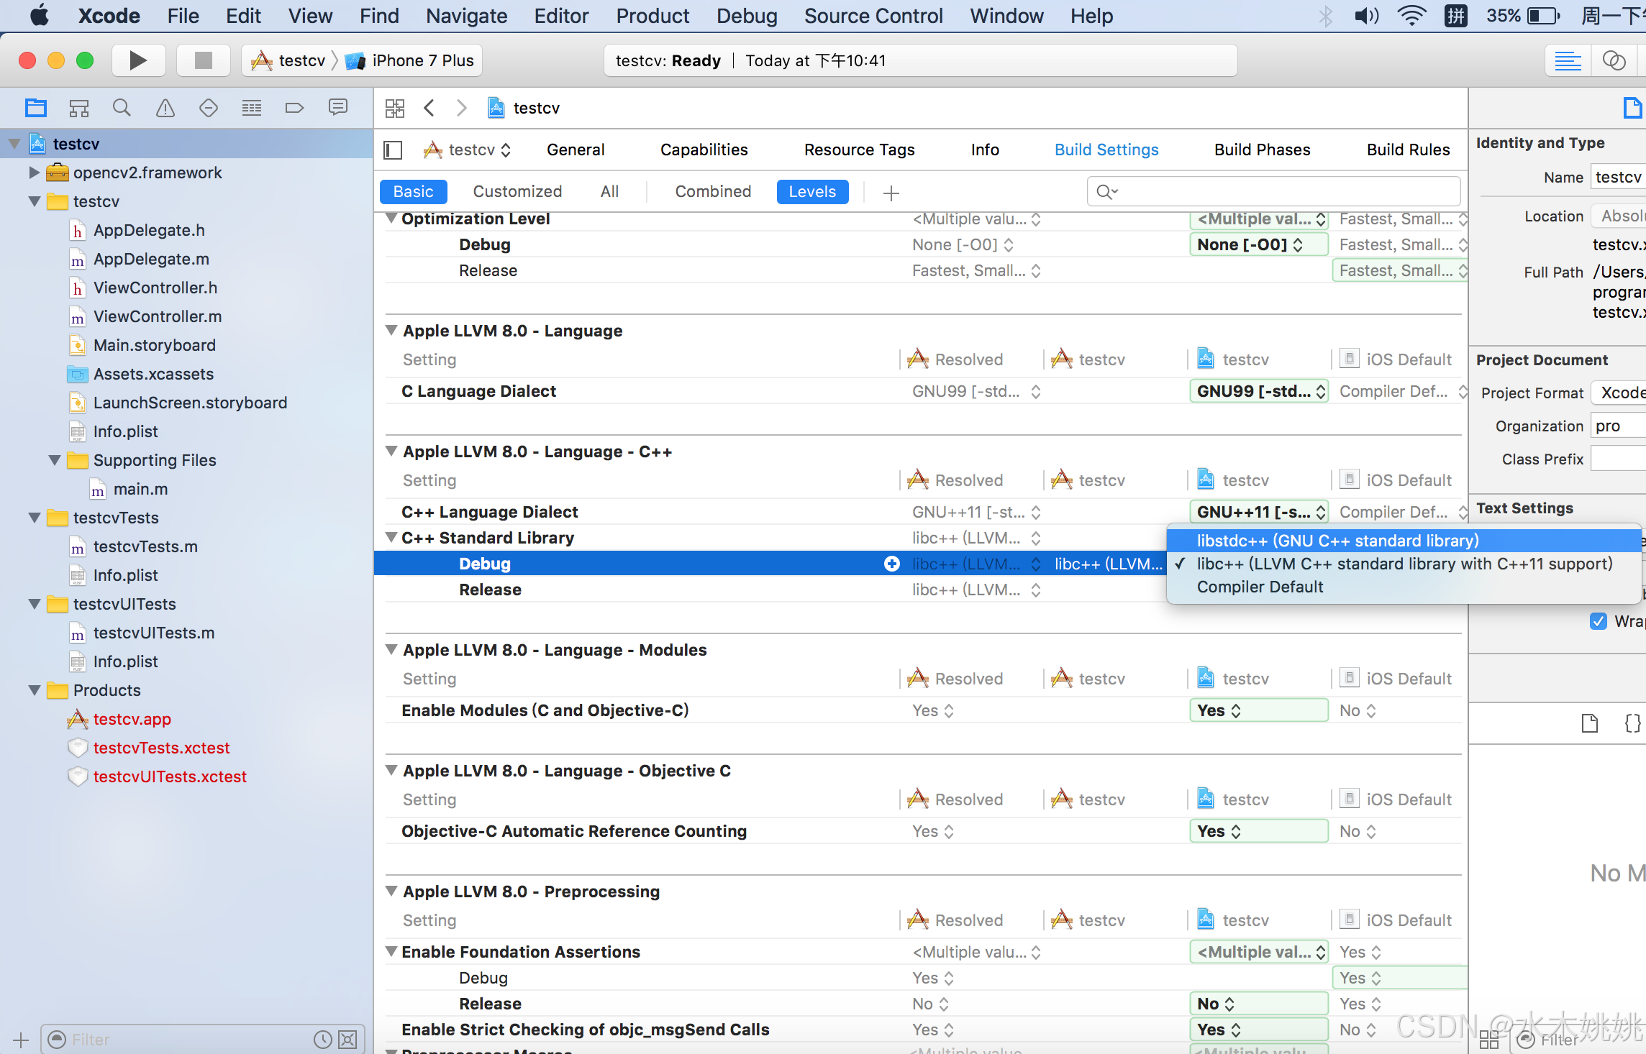The image size is (1646, 1054).
Task: Open related items grid icon in jump bar
Action: point(395,109)
